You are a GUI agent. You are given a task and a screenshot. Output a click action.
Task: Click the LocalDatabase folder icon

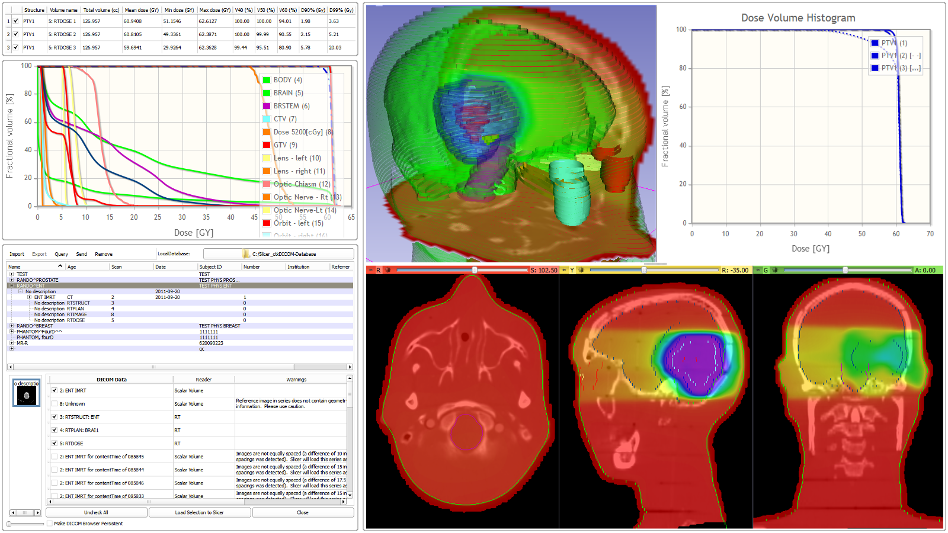coord(246,254)
